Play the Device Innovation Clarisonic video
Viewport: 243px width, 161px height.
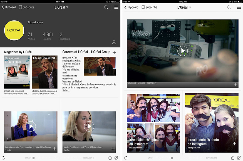coord(182,51)
